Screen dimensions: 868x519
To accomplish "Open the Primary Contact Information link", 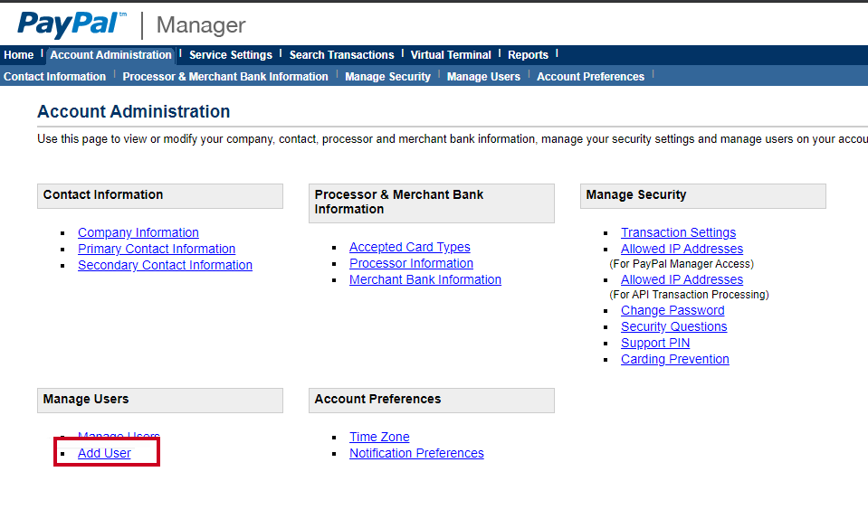I will pos(157,249).
